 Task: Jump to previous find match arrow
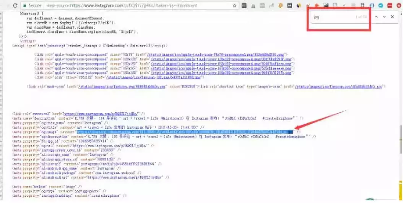pyautogui.click(x=376, y=17)
